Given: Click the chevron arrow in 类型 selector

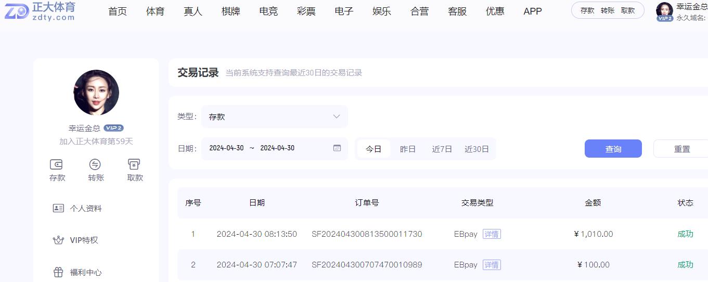Looking at the screenshot, I should (x=337, y=117).
